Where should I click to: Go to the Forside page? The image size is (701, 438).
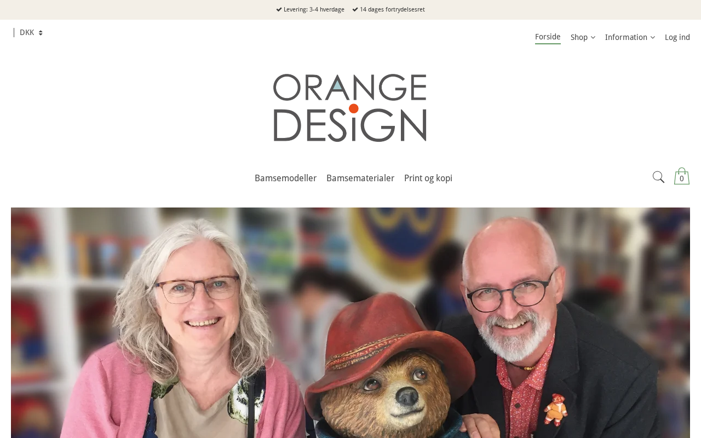pyautogui.click(x=548, y=37)
